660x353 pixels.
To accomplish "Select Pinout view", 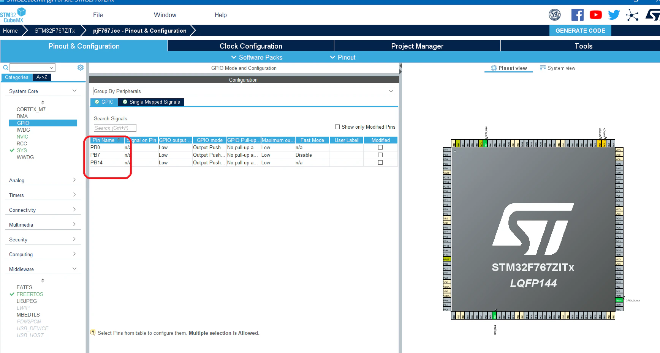I will tap(509, 68).
